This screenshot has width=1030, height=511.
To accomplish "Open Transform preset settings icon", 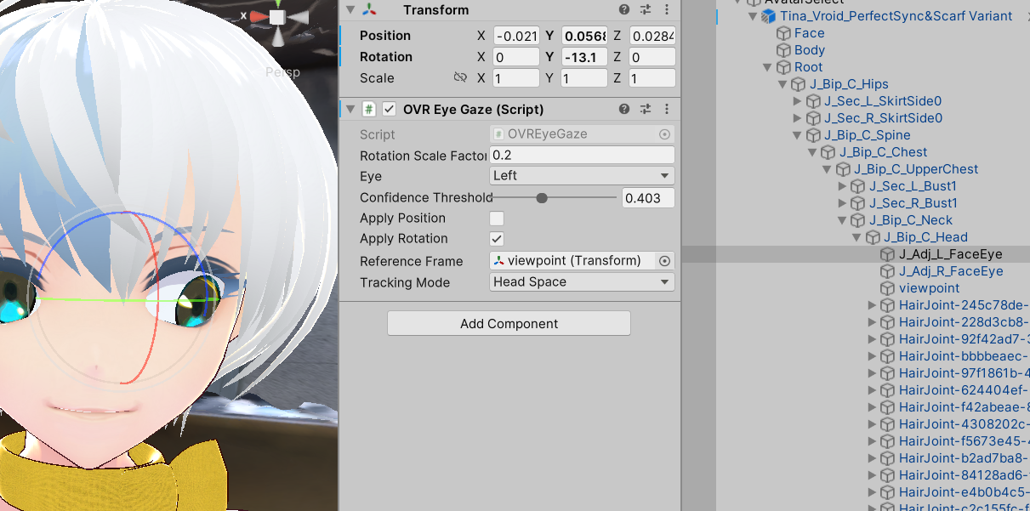I will tap(646, 10).
